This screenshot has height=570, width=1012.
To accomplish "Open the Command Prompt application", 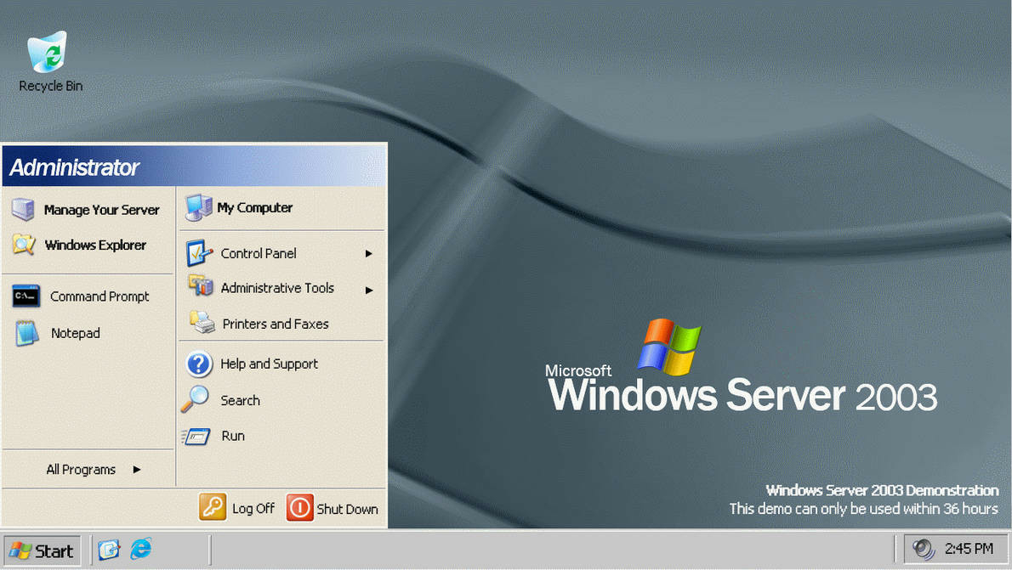I will click(x=99, y=296).
